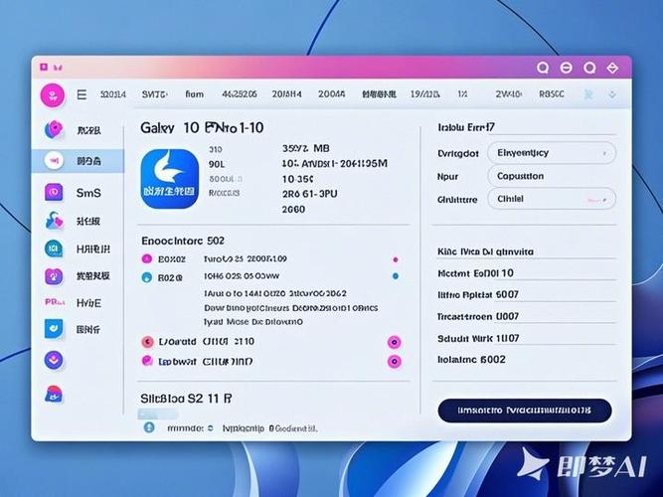The image size is (663, 497).
Task: Click the purple round chevron sidebar icon
Action: (54, 361)
